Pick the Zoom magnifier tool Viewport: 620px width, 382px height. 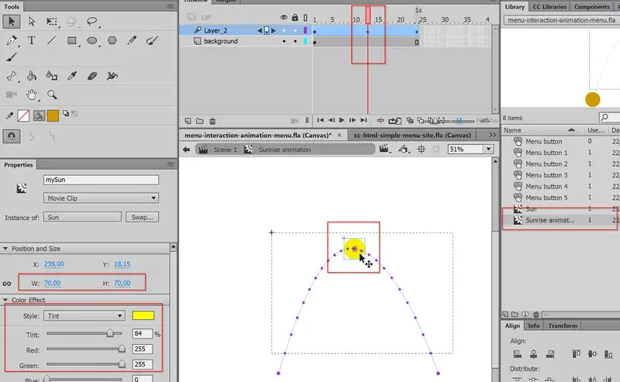pos(52,95)
